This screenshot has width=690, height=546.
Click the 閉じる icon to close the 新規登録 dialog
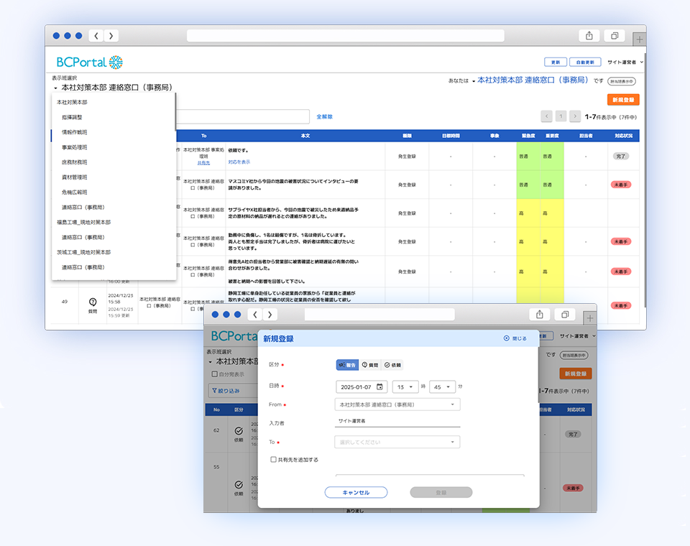(506, 337)
